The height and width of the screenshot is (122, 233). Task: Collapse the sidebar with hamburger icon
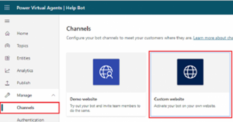click(7, 21)
